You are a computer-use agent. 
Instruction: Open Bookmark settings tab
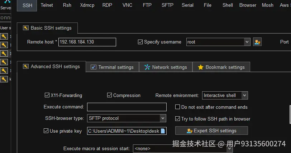tap(221, 67)
